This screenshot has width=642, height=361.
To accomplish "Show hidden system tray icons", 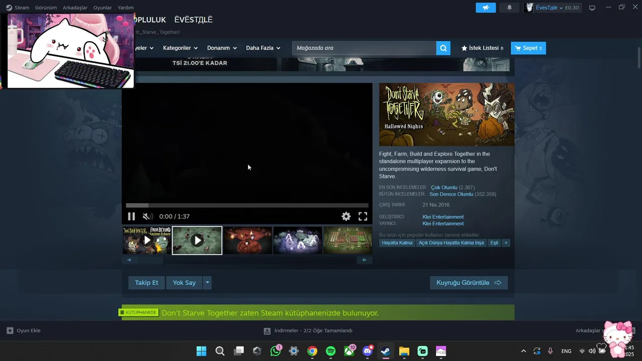I will 524,351.
